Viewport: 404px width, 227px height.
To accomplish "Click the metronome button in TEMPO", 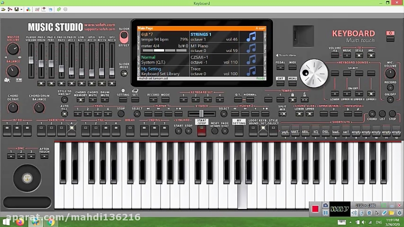I will click(x=304, y=99).
